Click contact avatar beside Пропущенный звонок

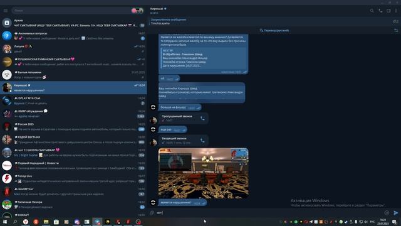[153, 120]
